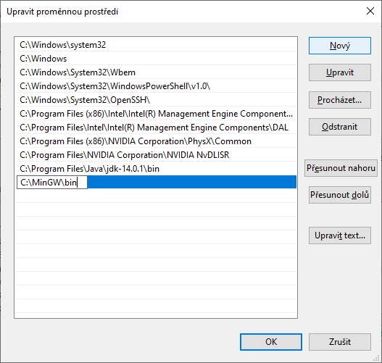This screenshot has height=363, width=382.
Task: Click Odstranit to remove the entry
Action: point(340,127)
